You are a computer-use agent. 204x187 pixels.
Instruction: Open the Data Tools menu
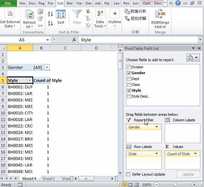100,18
